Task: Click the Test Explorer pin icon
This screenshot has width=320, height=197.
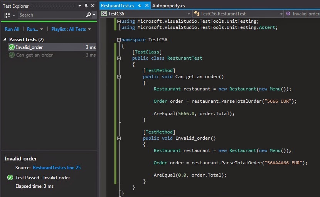Action: pyautogui.click(x=86, y=6)
